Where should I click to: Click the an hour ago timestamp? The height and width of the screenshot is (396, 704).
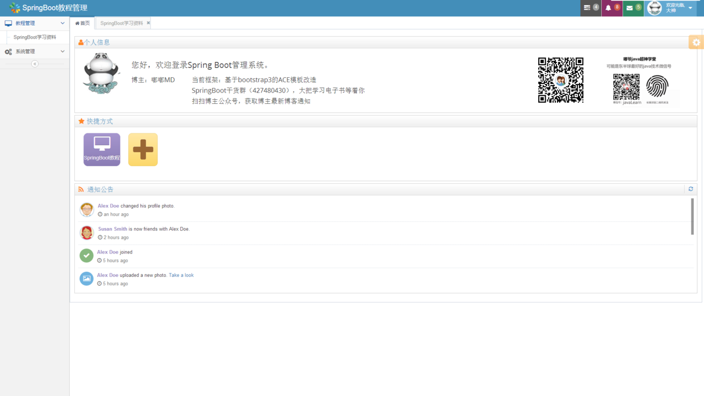coord(116,214)
